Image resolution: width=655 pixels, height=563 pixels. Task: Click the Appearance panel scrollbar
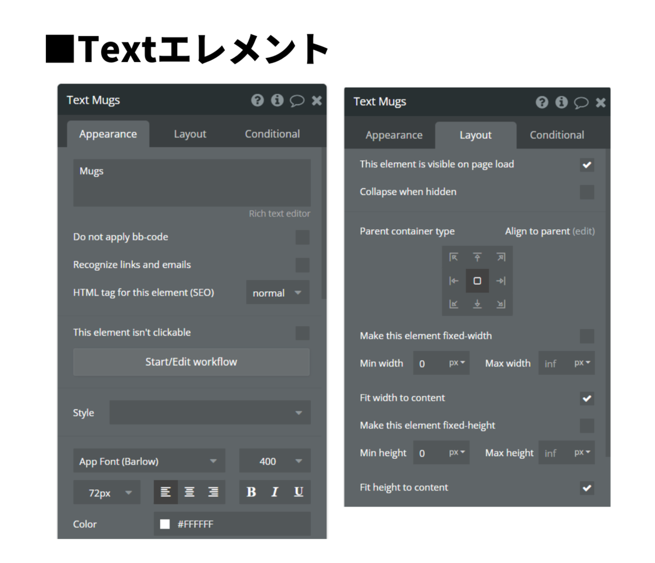pyautogui.click(x=324, y=224)
